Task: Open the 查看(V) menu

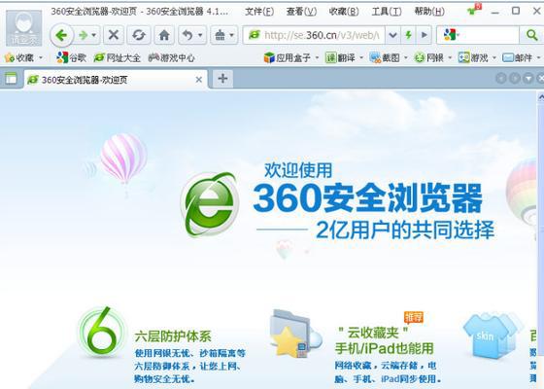Action: 301,12
